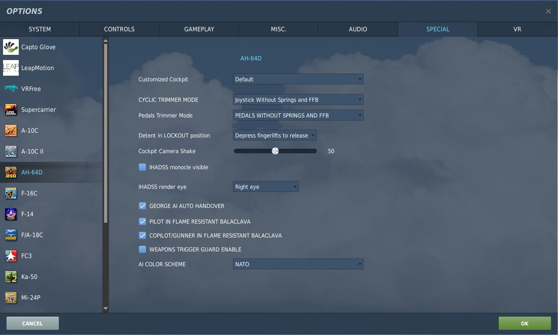The image size is (558, 335).
Task: Click the Cockpit Camera Shake value 50
Action: [x=331, y=151]
